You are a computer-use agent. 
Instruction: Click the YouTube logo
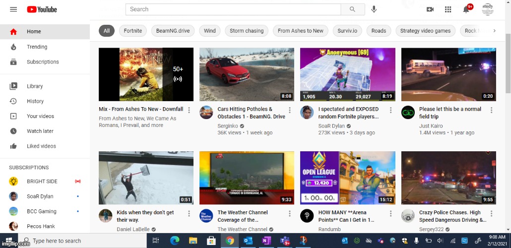click(x=42, y=9)
